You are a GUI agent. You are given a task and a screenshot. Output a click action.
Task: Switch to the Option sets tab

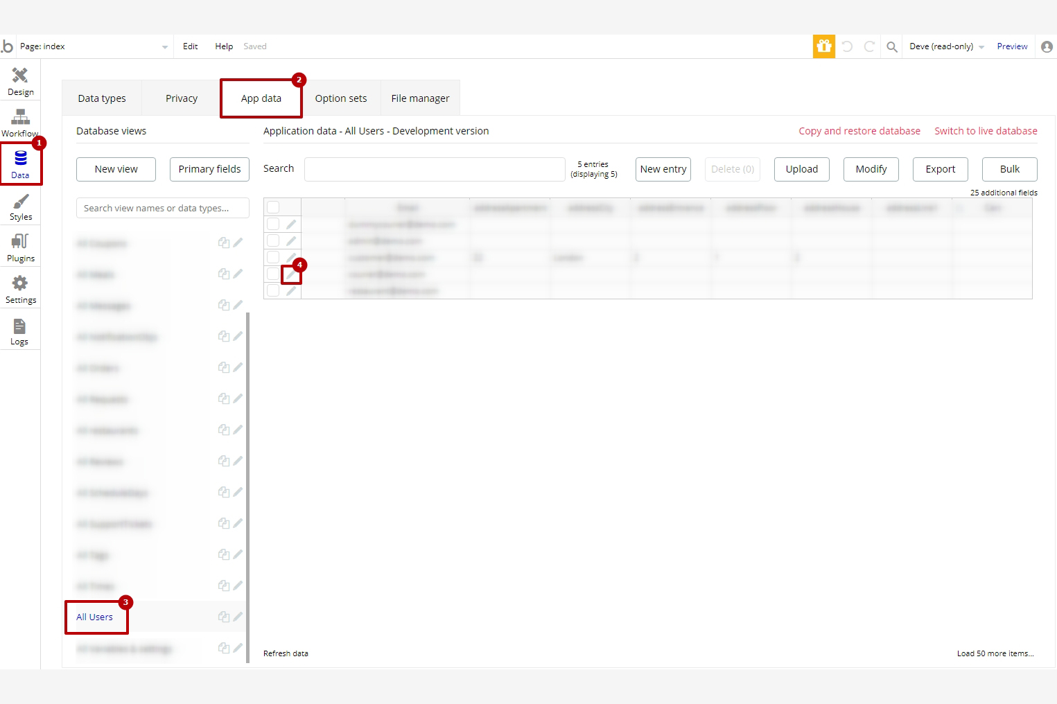point(340,98)
